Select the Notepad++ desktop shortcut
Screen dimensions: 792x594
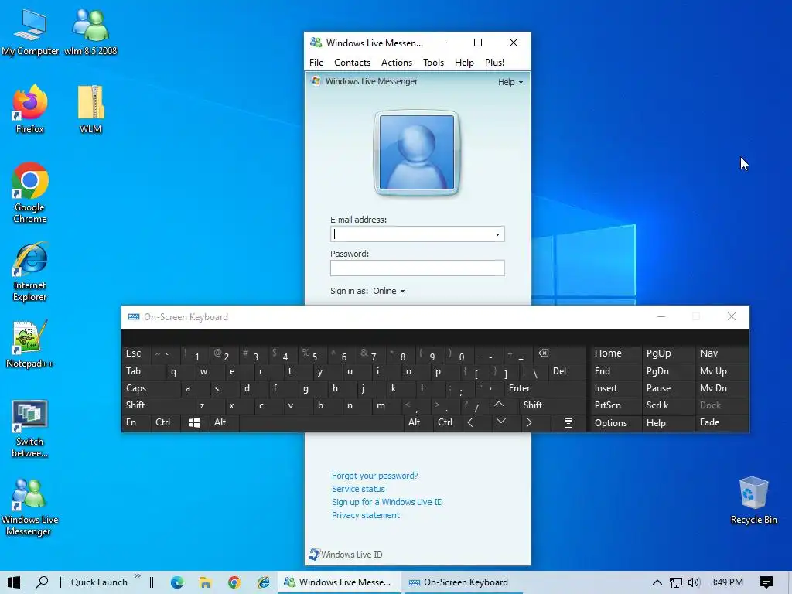click(x=30, y=344)
